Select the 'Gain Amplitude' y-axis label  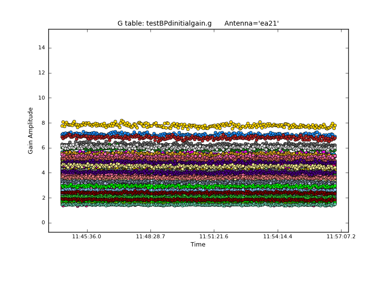coord(30,130)
